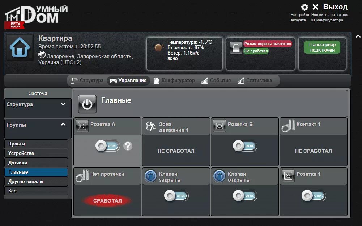This screenshot has width=362, height=226.
Task: Click the Главные panel heading text
Action: (x=116, y=100)
